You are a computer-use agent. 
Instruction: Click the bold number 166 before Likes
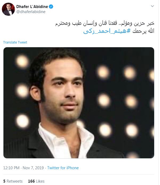click(31, 181)
